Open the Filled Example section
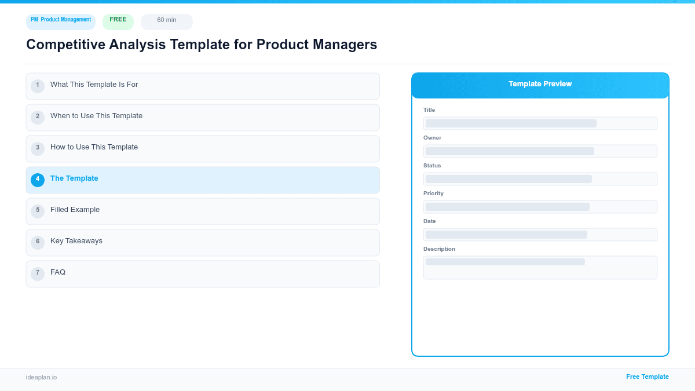695x391 pixels. pos(203,211)
